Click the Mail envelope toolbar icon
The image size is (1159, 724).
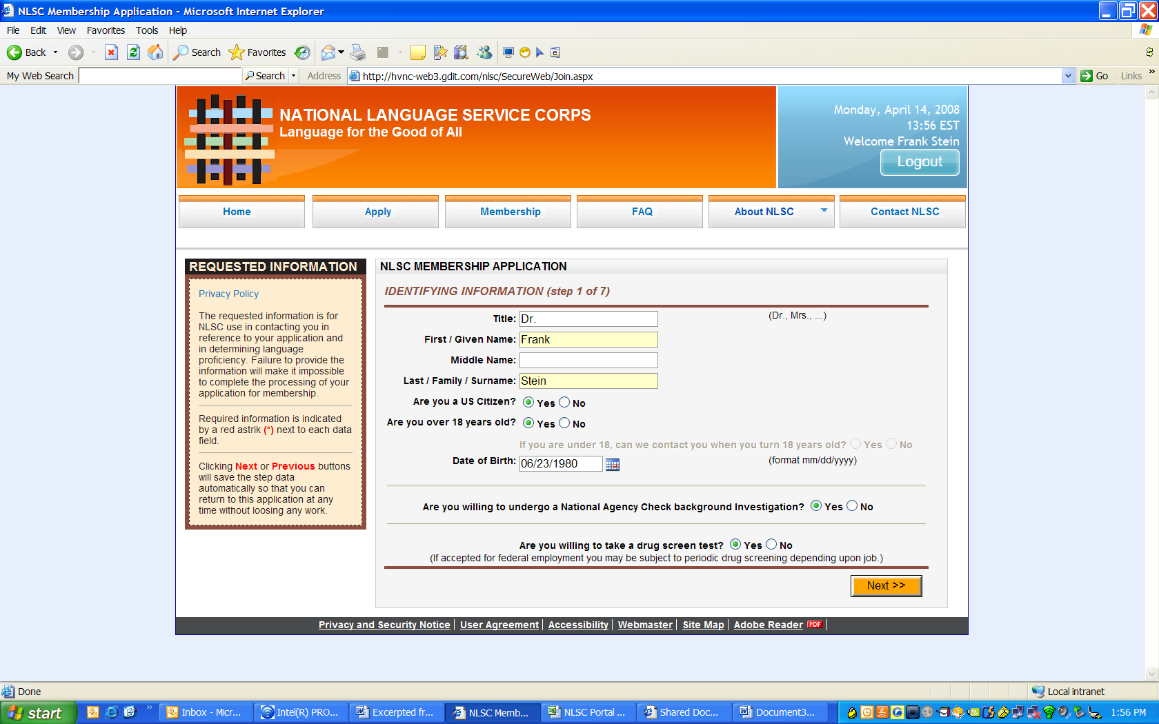(328, 52)
